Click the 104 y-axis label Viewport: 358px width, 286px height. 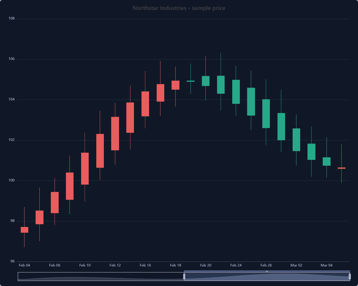tap(12, 99)
